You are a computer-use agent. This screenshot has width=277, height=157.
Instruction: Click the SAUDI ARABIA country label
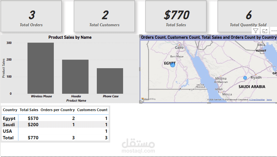tap(252, 87)
